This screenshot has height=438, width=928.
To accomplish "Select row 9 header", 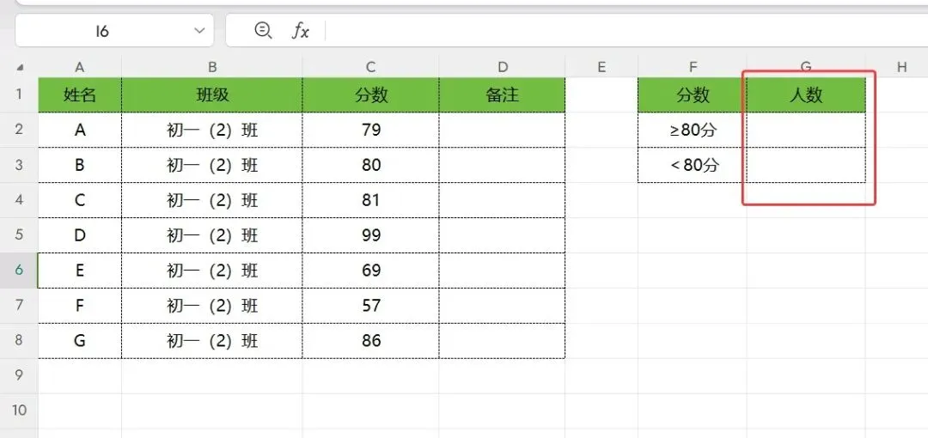I will tap(19, 375).
